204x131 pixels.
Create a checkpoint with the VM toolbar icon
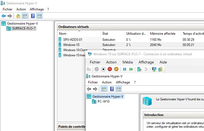point(139,69)
